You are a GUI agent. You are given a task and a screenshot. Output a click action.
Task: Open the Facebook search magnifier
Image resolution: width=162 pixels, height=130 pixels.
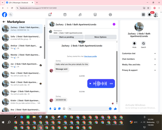[11, 15]
